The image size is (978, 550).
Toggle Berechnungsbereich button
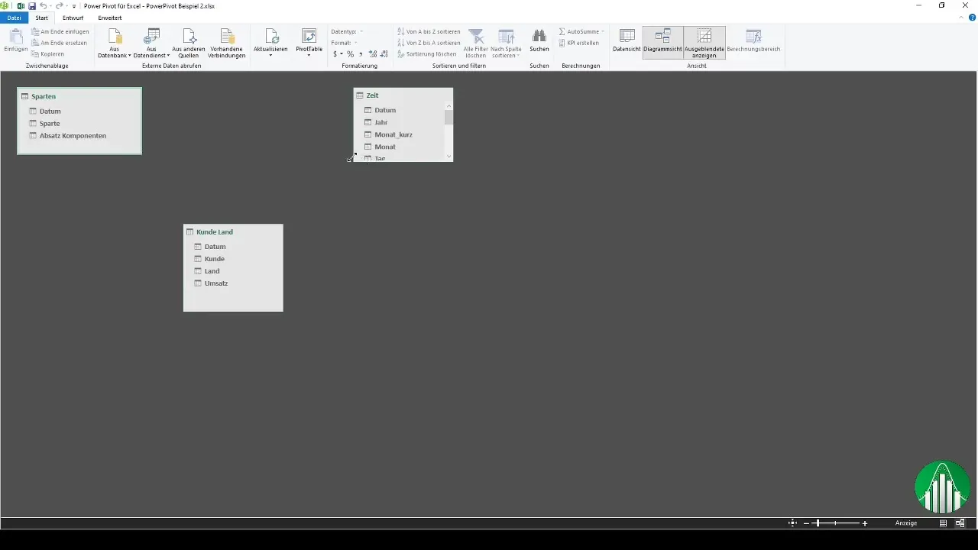(753, 40)
